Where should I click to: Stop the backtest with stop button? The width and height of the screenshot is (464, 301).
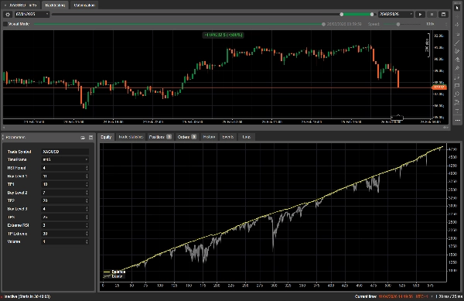(432, 14)
